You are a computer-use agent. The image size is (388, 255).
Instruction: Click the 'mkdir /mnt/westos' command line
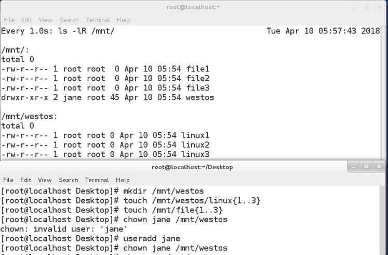click(x=163, y=191)
